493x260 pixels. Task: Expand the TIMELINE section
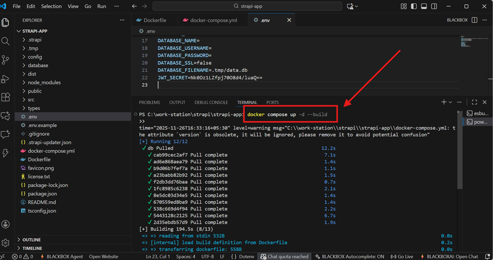click(73, 248)
